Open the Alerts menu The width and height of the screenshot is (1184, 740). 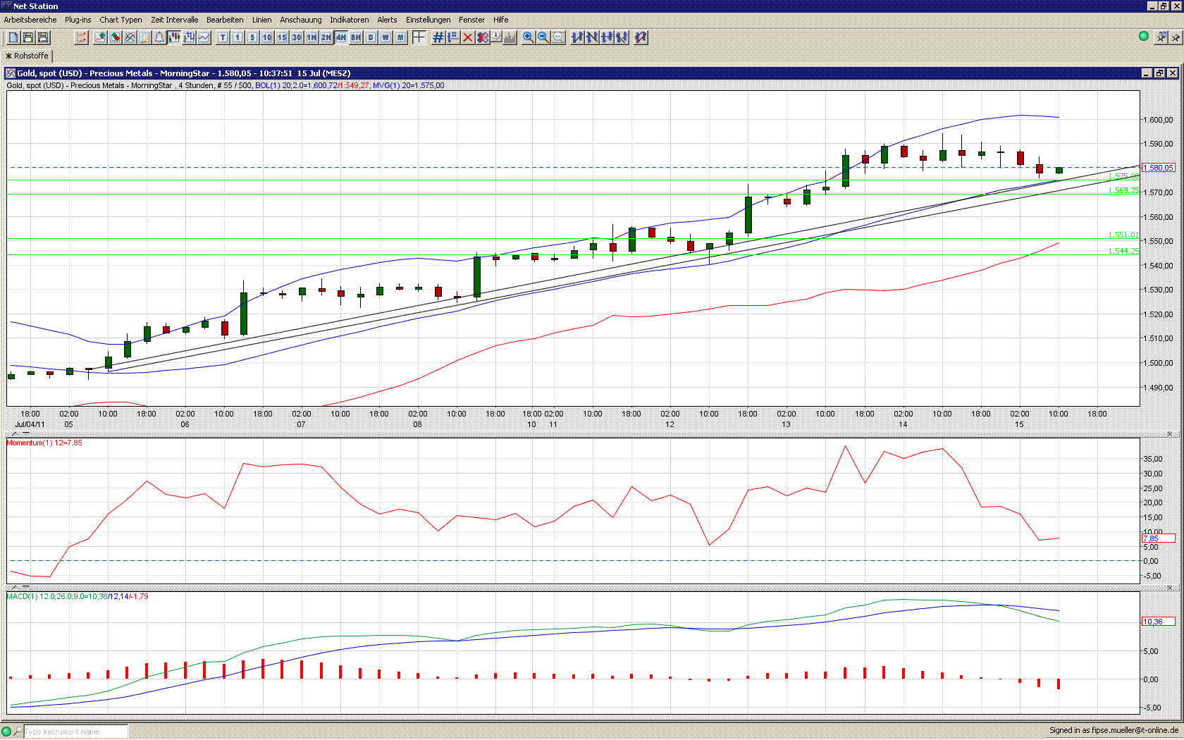click(387, 20)
